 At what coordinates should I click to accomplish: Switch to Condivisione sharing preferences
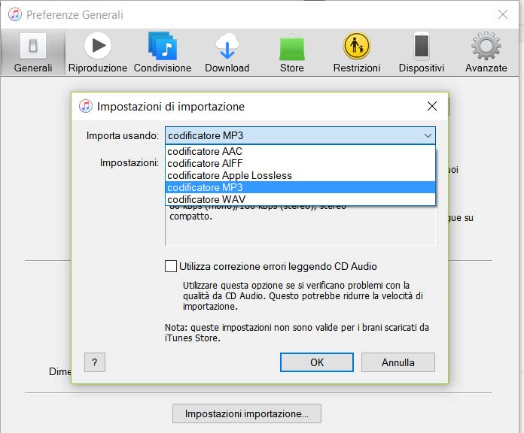(163, 53)
